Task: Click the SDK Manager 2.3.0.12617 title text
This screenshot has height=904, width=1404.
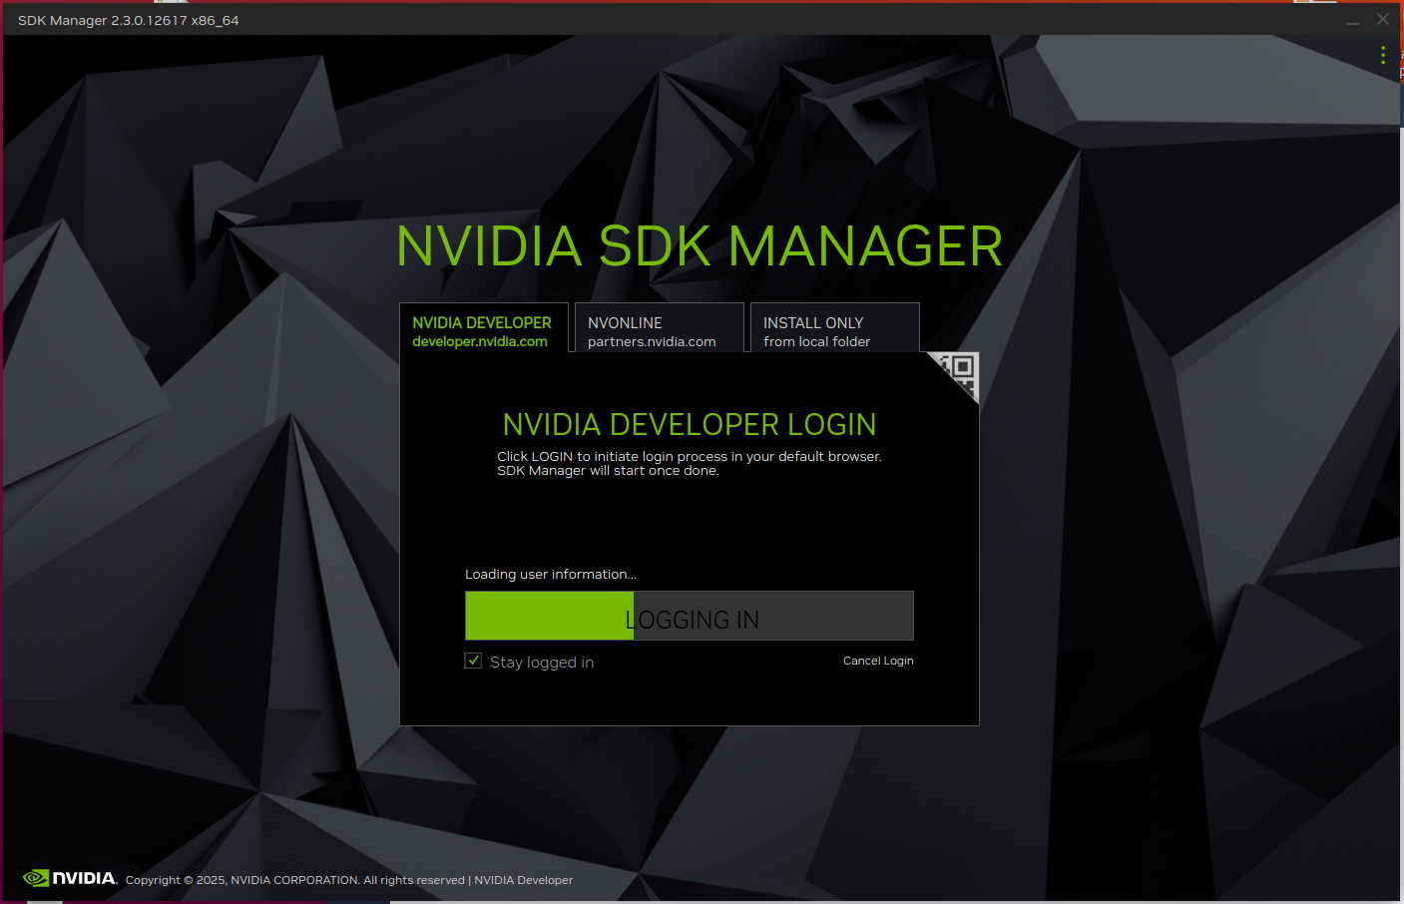Action: coord(128,20)
